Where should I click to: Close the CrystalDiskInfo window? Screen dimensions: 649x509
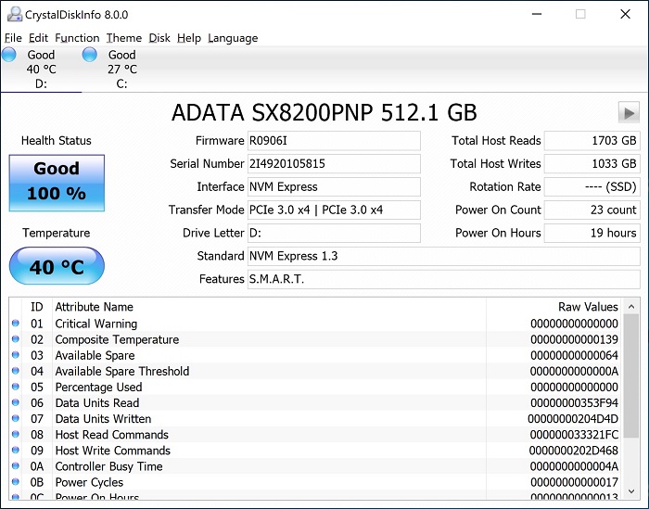pyautogui.click(x=626, y=14)
